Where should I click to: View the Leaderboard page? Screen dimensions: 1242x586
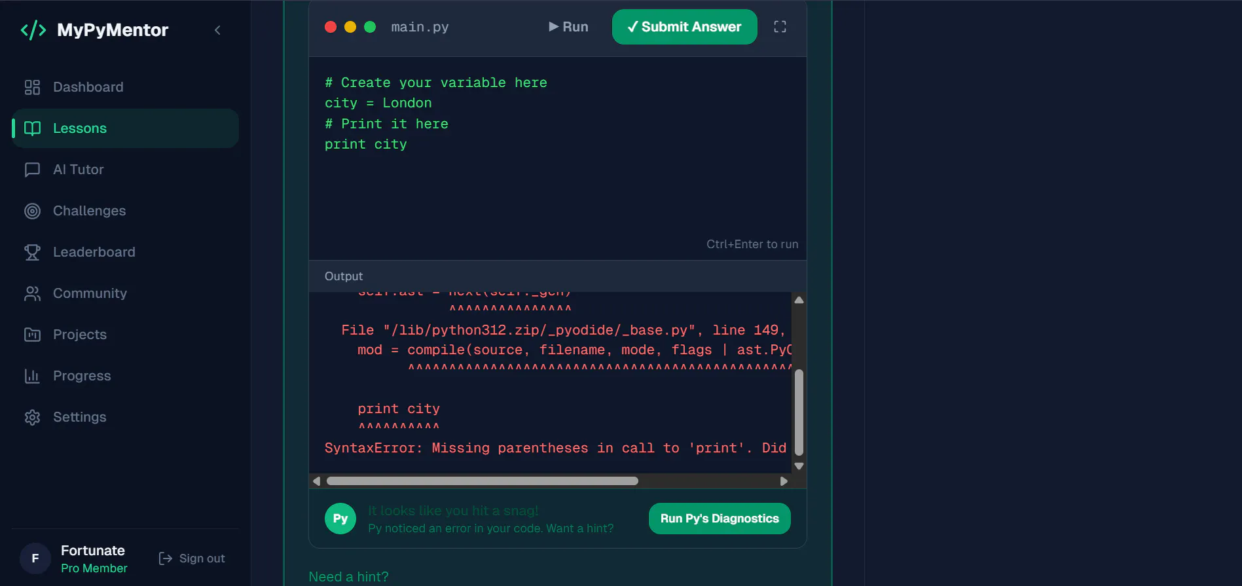[125, 252]
